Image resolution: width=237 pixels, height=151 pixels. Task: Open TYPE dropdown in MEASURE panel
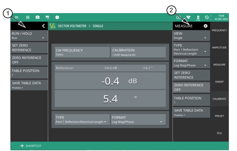pos(192,49)
